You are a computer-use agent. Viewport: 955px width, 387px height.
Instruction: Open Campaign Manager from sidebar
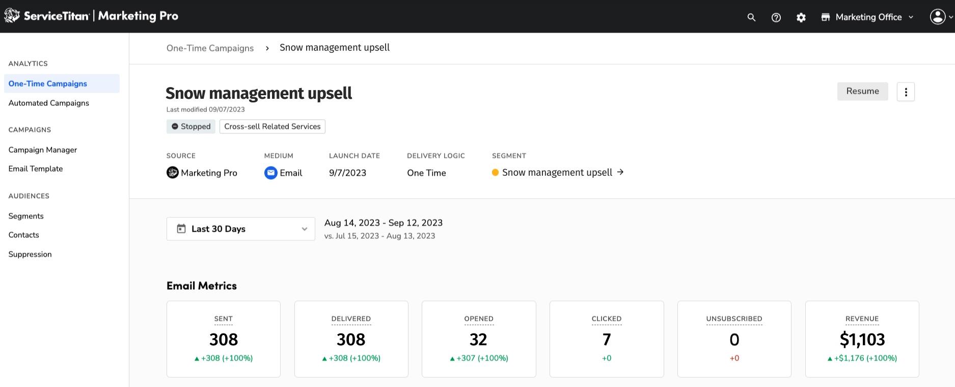[x=43, y=150]
